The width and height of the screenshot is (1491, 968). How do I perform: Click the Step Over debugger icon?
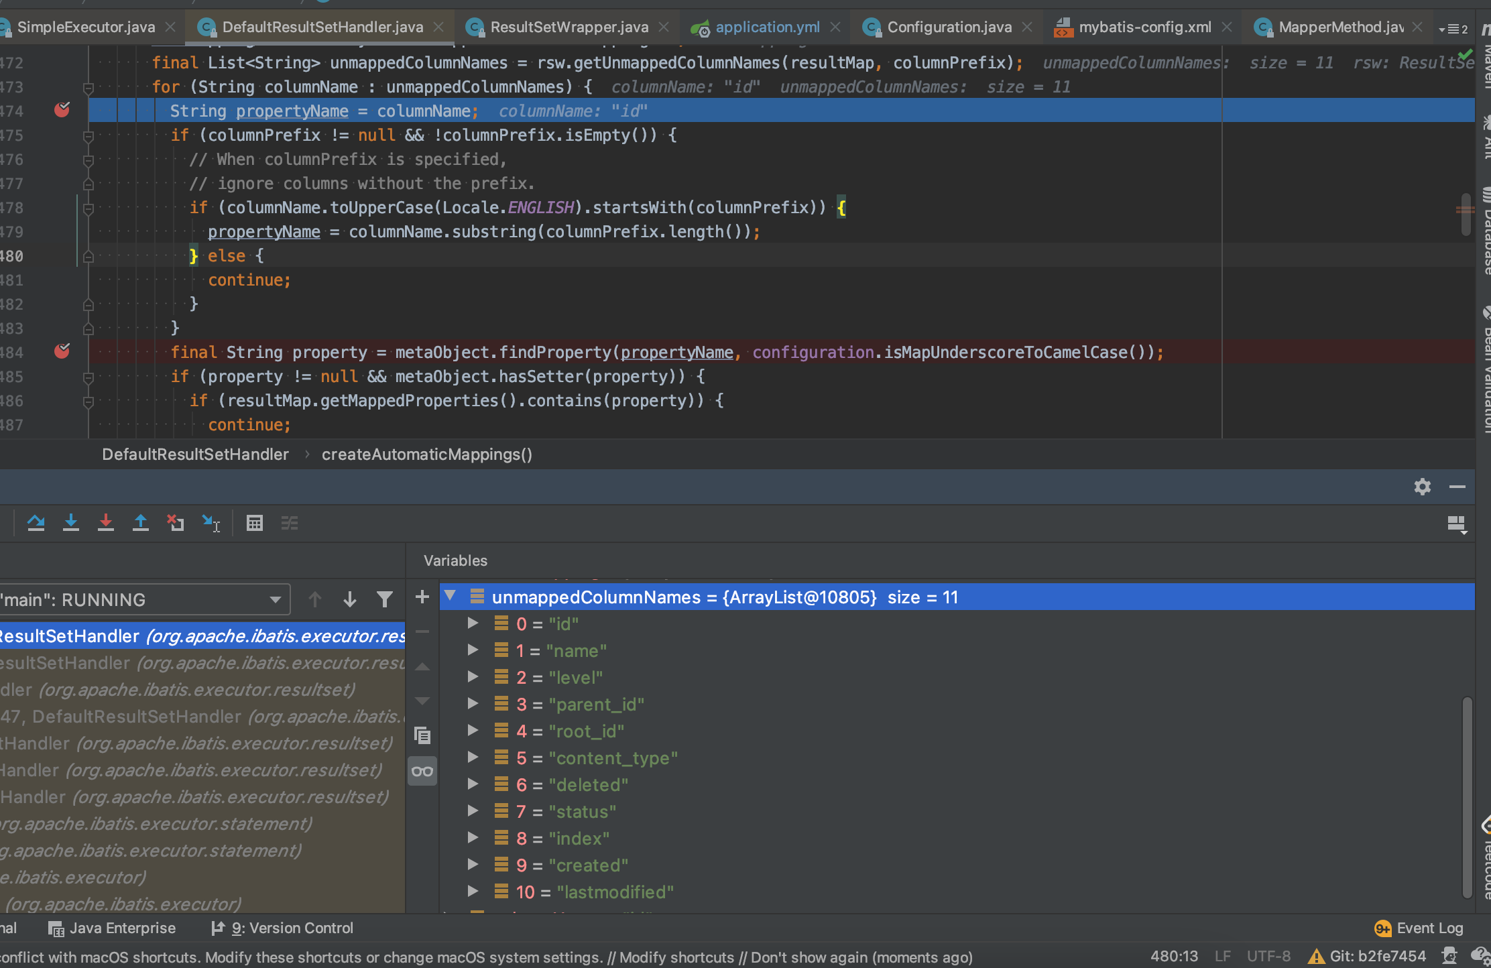pos(36,523)
